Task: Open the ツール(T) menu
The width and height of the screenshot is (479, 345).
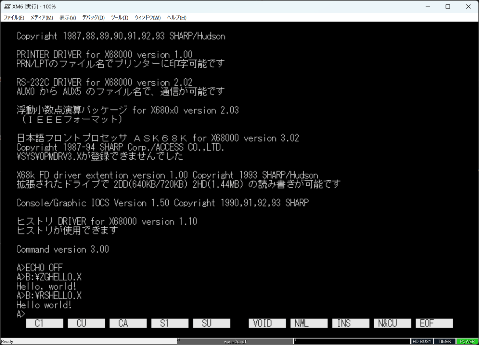Action: 119,17
